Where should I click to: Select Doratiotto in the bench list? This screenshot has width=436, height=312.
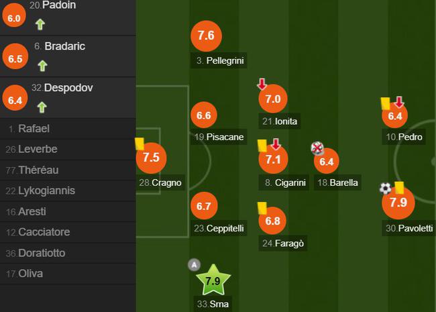[x=42, y=253]
